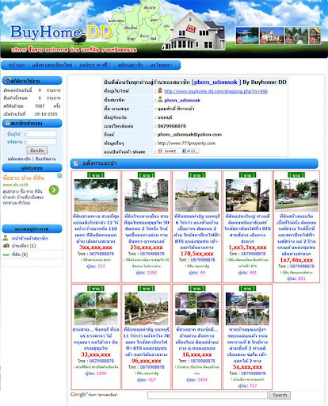Click the phom_udomsak member name link
Viewport: 328px width, 406px height.
tap(182, 100)
